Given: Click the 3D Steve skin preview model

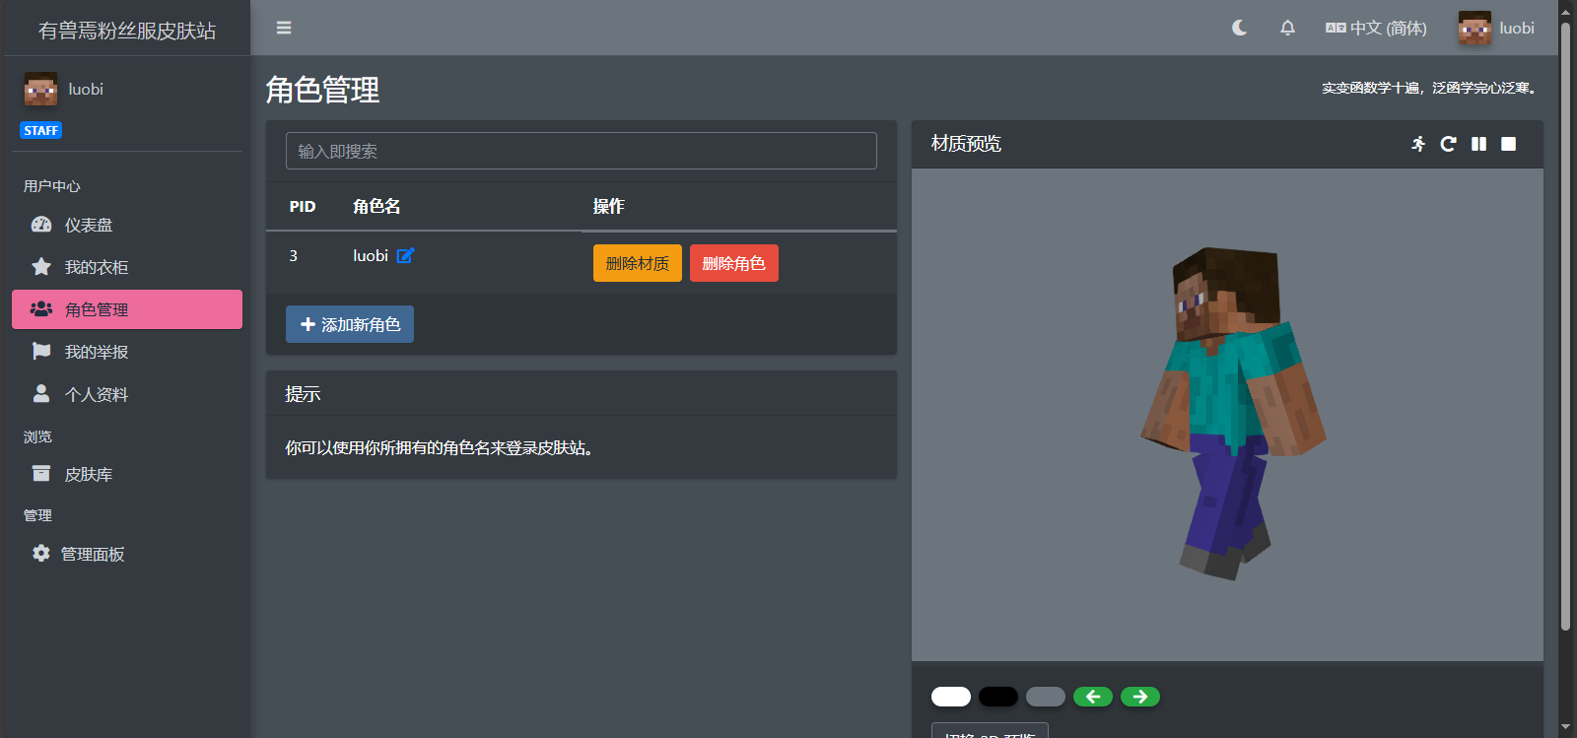Looking at the screenshot, I should [x=1233, y=414].
